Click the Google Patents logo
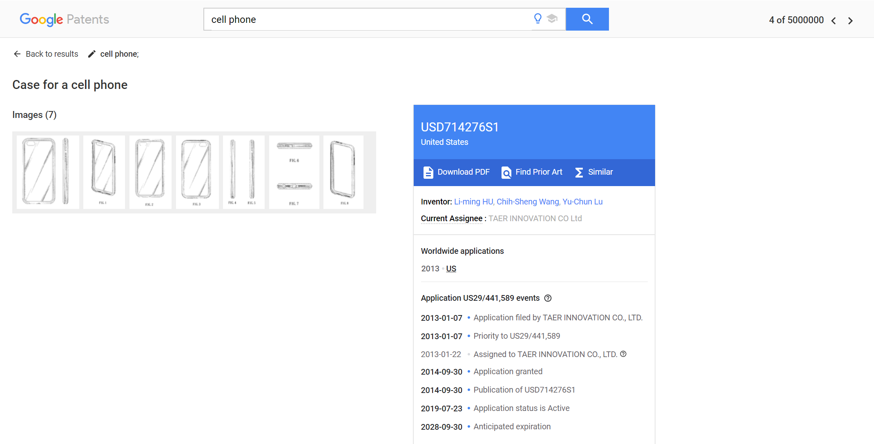 click(x=65, y=19)
